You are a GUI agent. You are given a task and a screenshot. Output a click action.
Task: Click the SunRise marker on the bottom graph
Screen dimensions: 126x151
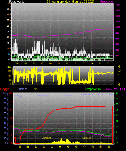pos(46,138)
